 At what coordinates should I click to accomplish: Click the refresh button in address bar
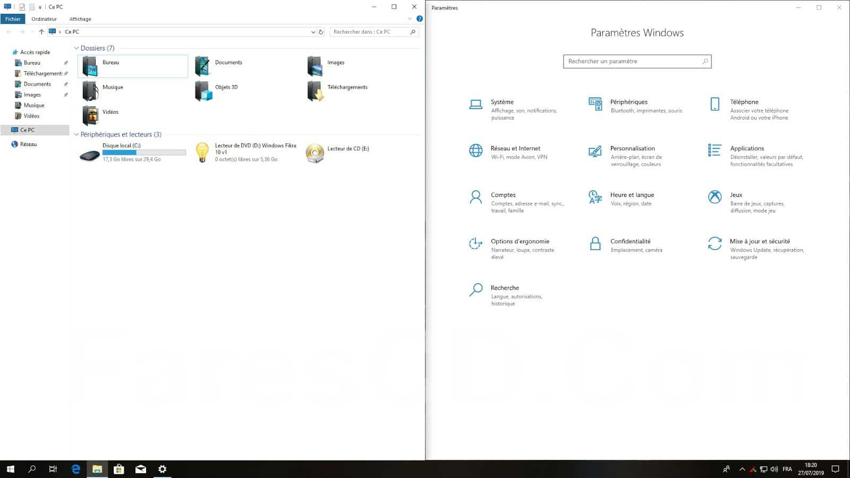point(321,32)
